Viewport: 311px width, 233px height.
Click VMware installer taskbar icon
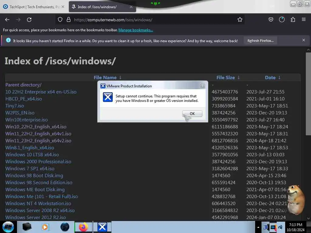[102, 227]
